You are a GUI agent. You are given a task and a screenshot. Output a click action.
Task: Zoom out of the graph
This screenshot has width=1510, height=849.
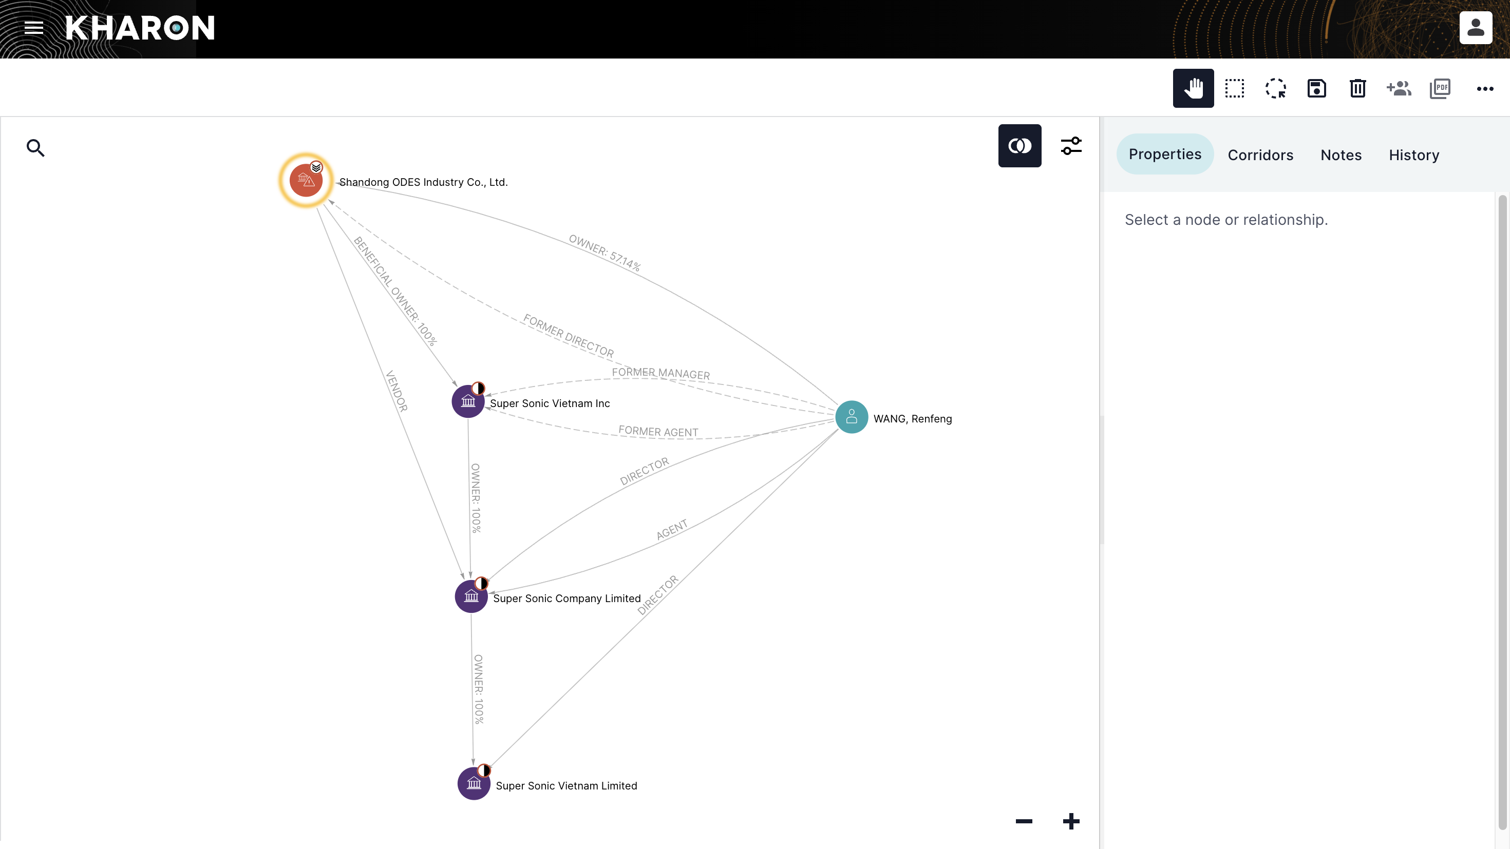point(1025,820)
